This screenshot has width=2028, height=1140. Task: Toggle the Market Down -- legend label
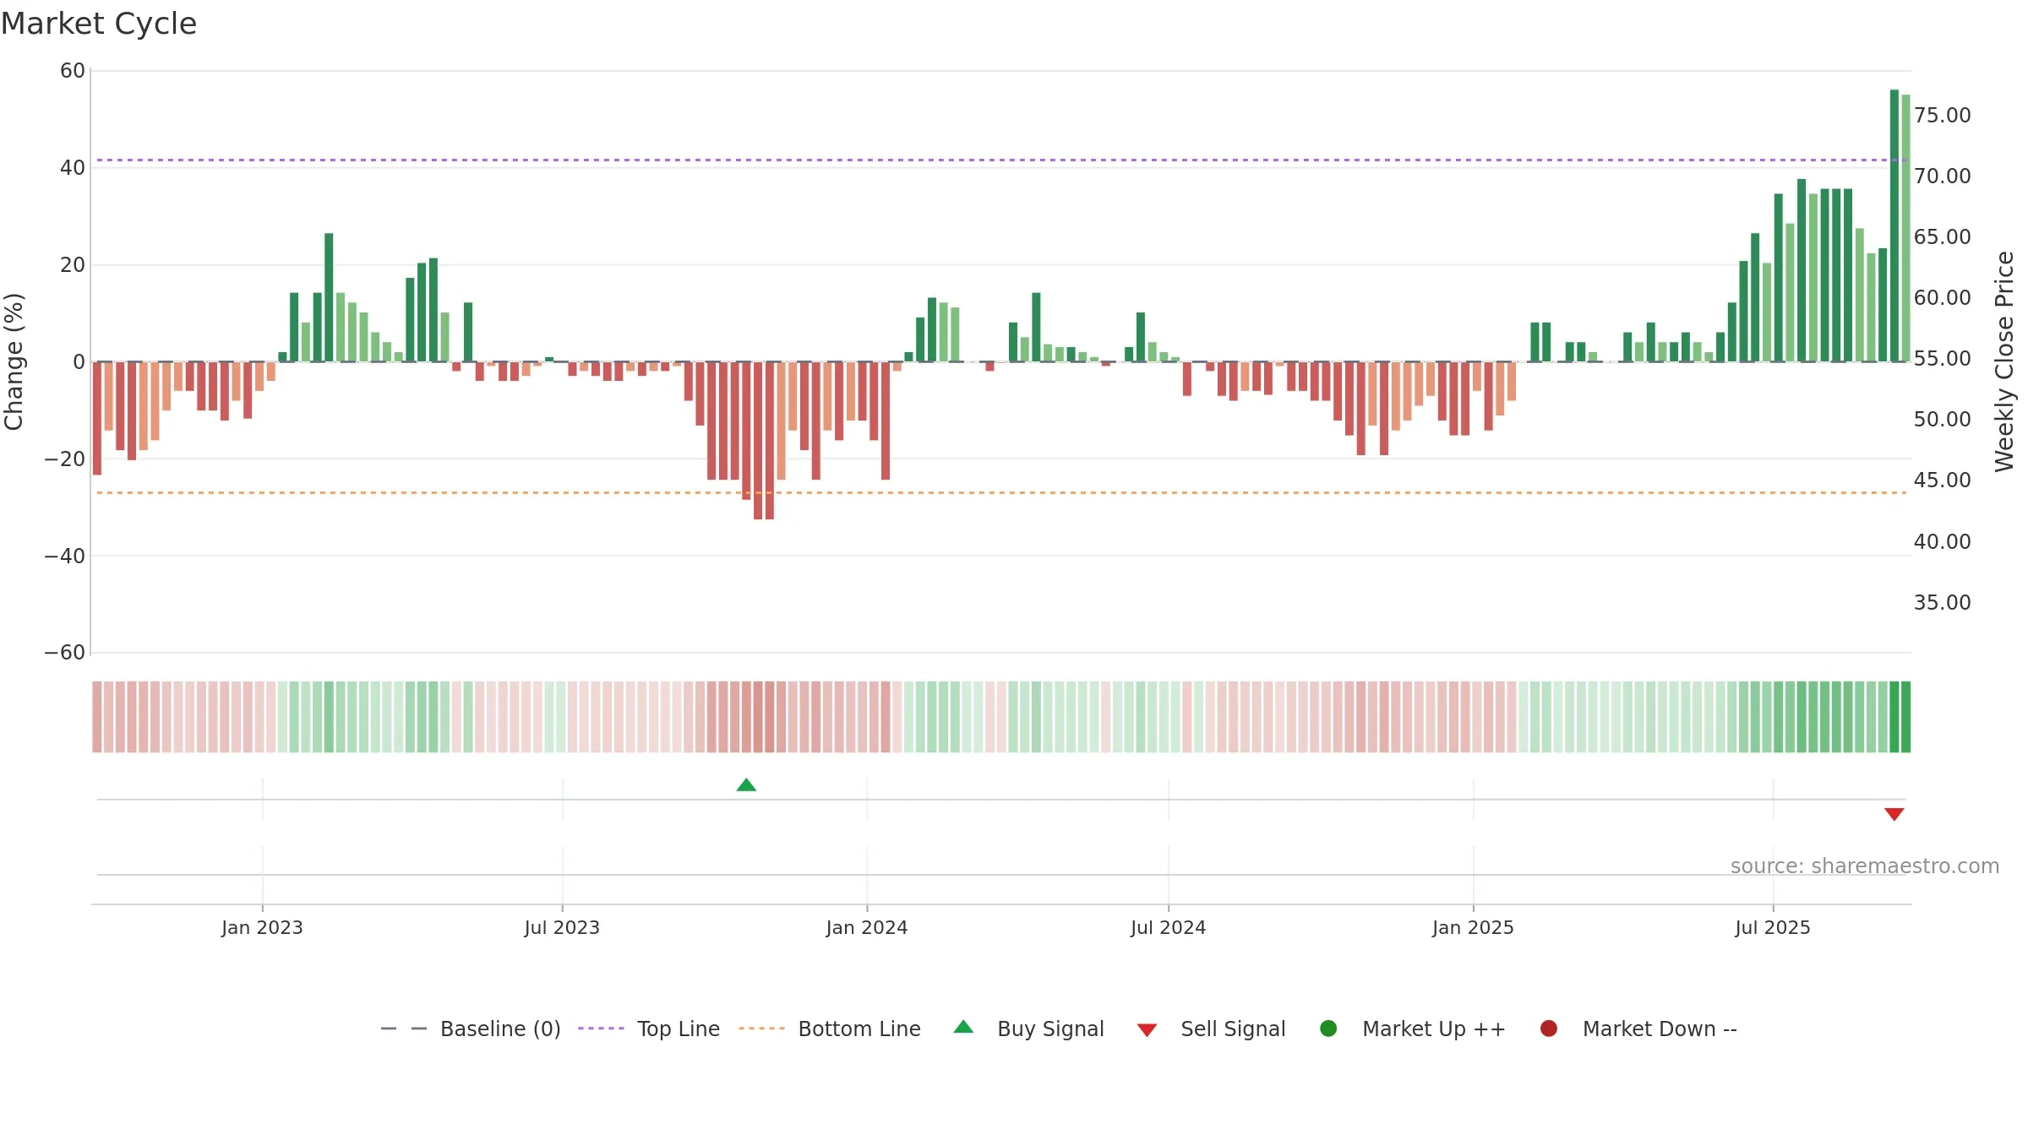[x=1660, y=1029]
